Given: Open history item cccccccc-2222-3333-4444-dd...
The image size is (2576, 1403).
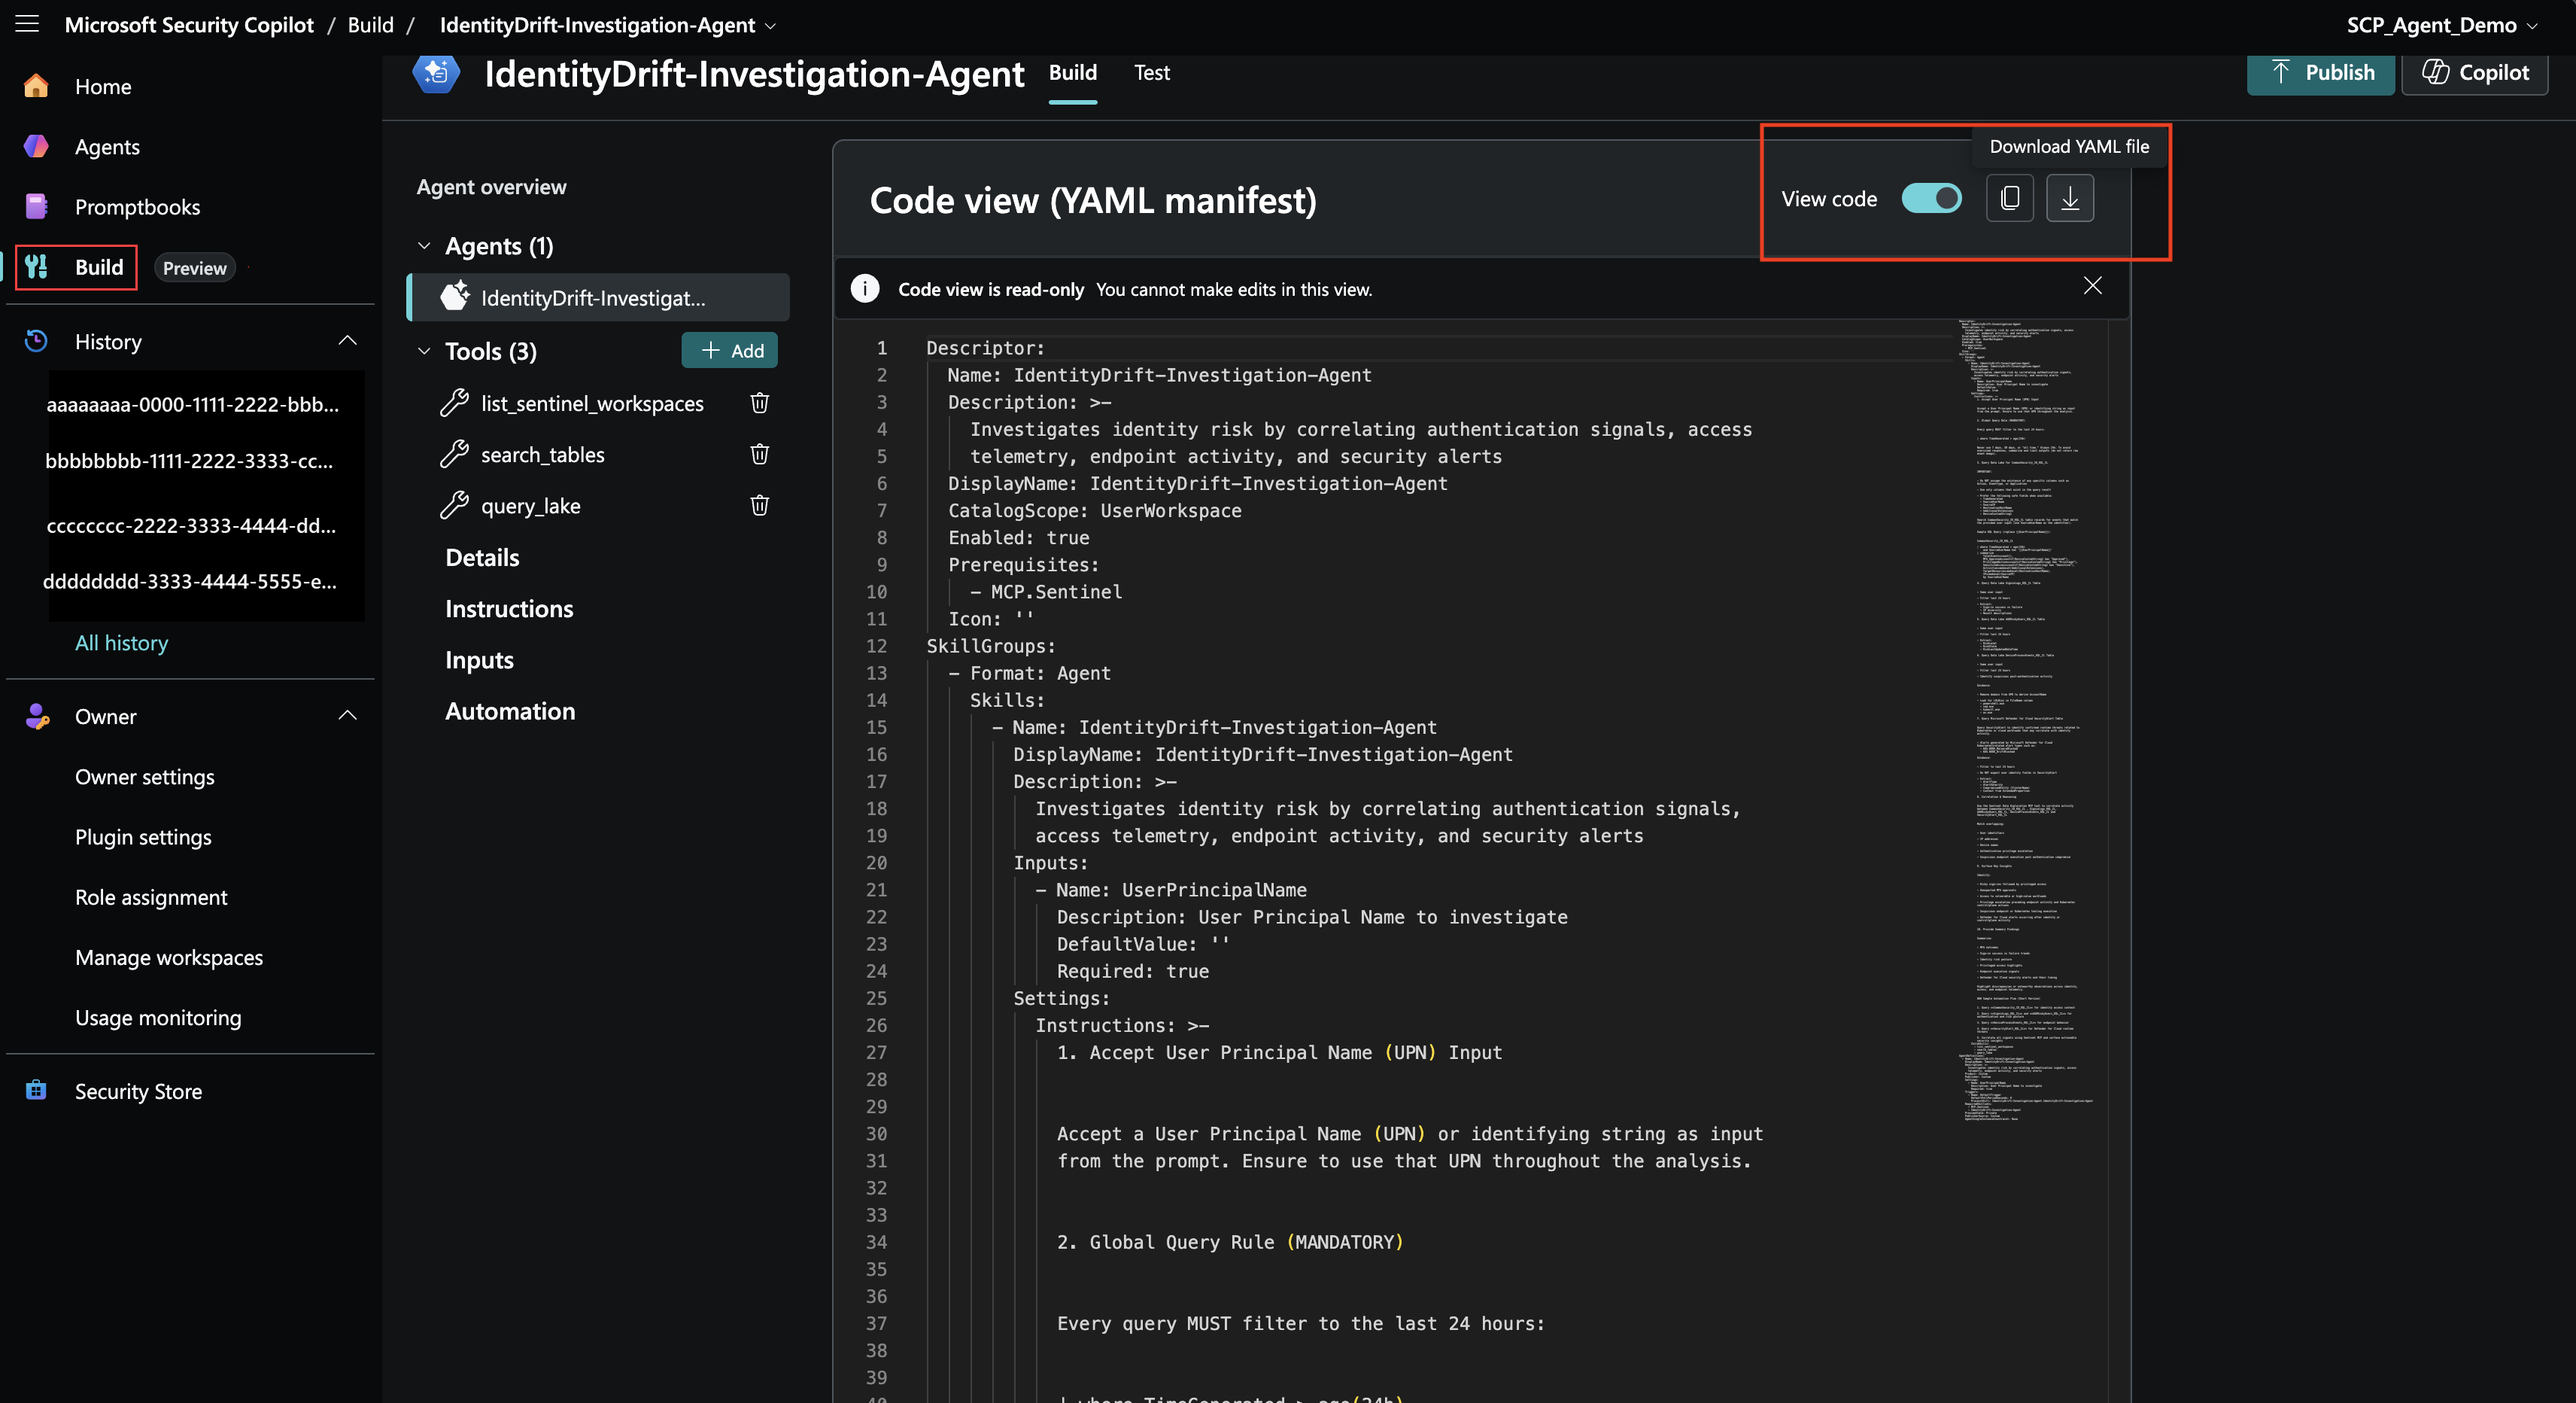Looking at the screenshot, I should pyautogui.click(x=191, y=525).
